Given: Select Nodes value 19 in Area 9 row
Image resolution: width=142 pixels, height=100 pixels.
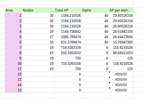Looking at the screenshot, I should (x=38, y=58).
